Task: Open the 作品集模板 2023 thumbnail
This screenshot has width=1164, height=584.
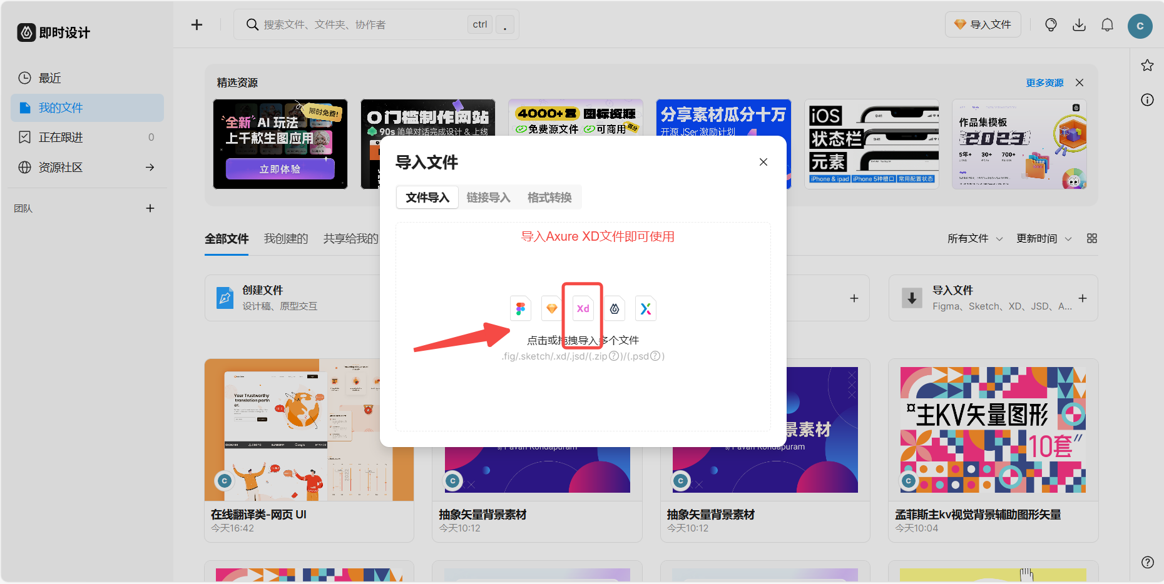Action: pyautogui.click(x=1019, y=144)
